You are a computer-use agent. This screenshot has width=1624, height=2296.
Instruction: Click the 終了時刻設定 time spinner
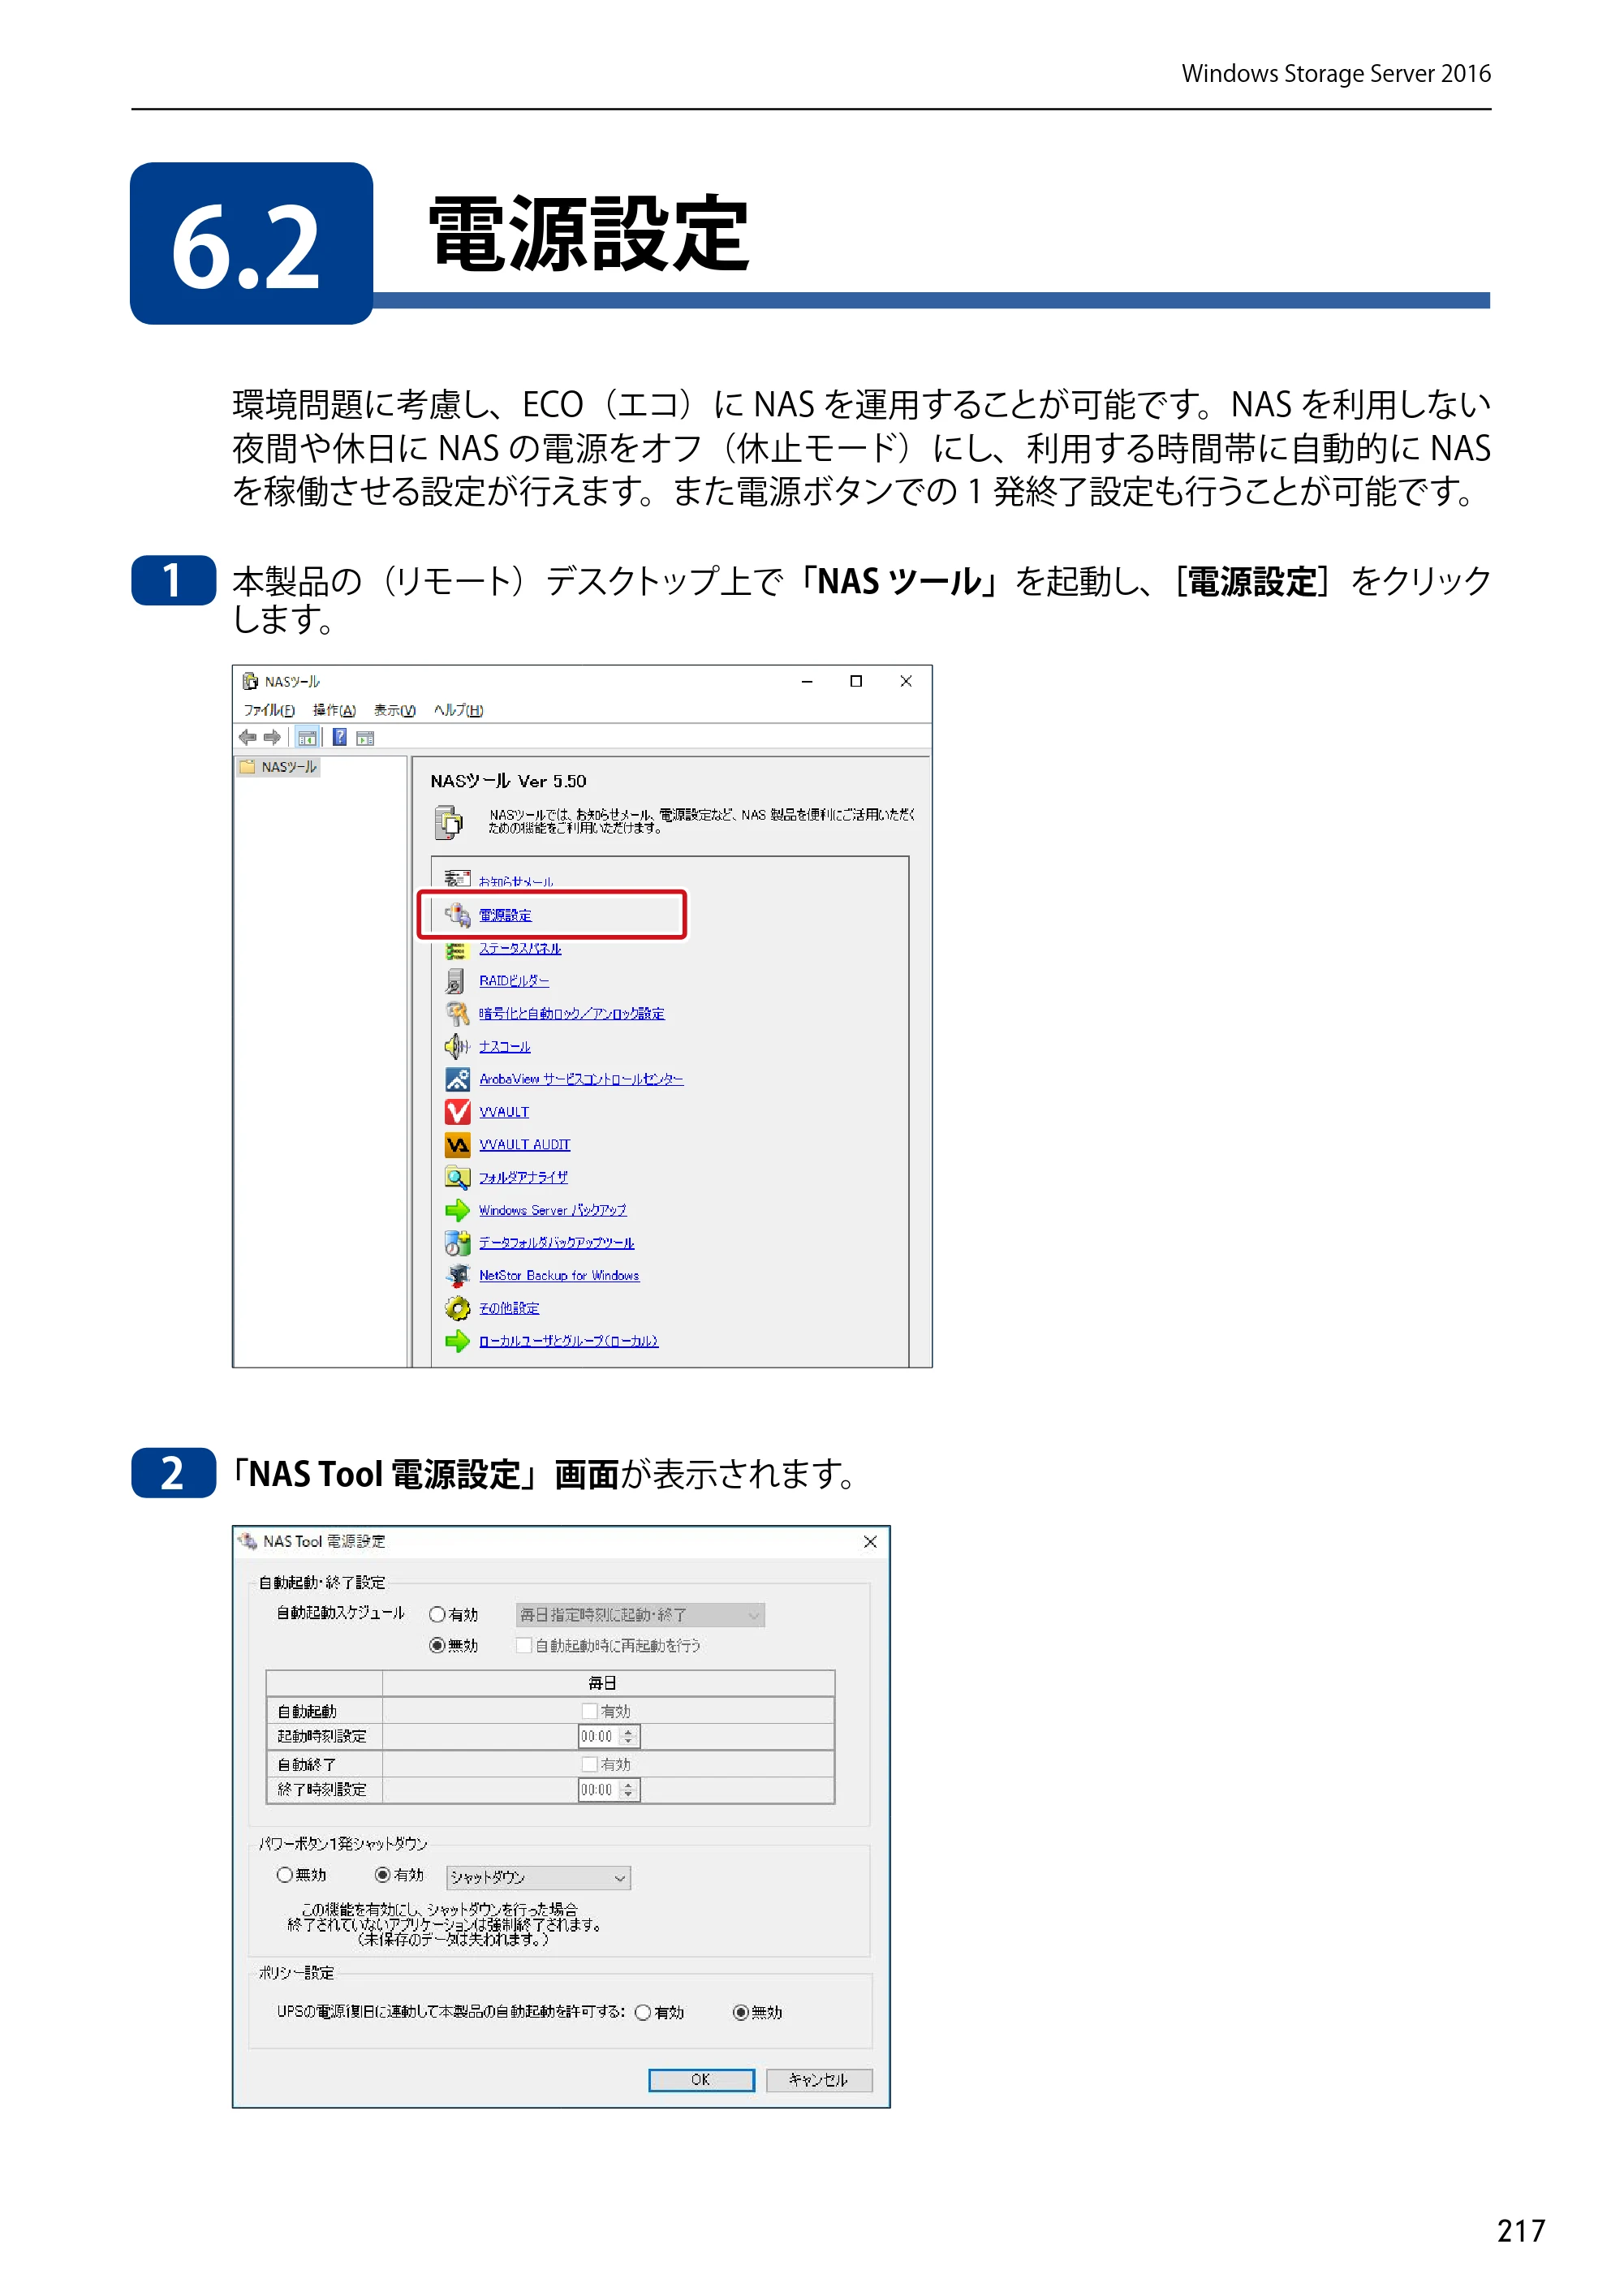click(628, 1790)
